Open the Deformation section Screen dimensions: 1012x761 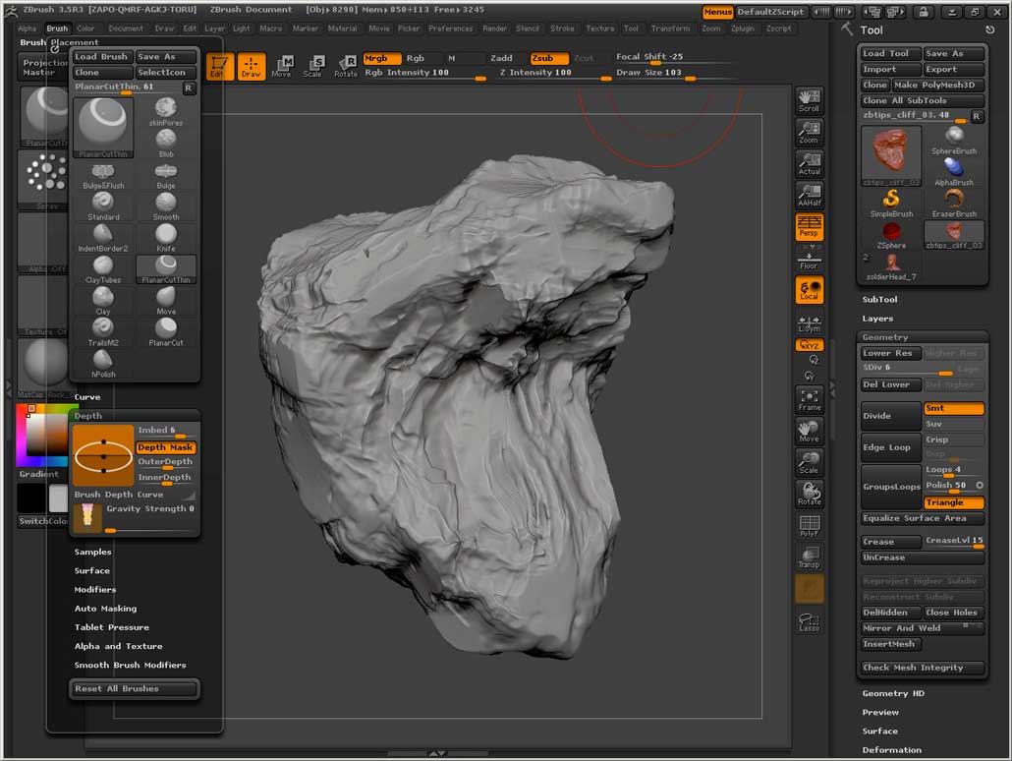[891, 750]
